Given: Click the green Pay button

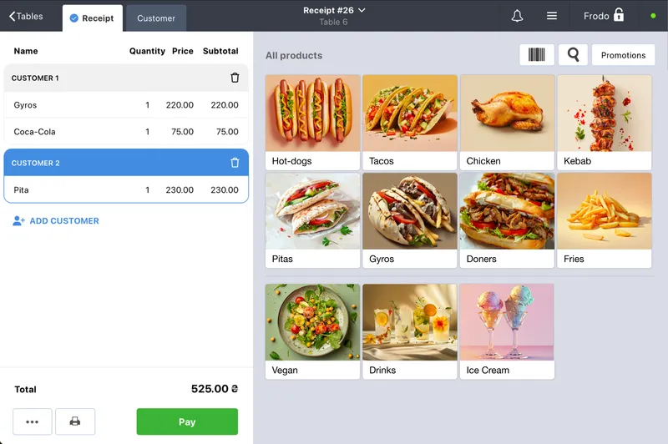Looking at the screenshot, I should [187, 421].
